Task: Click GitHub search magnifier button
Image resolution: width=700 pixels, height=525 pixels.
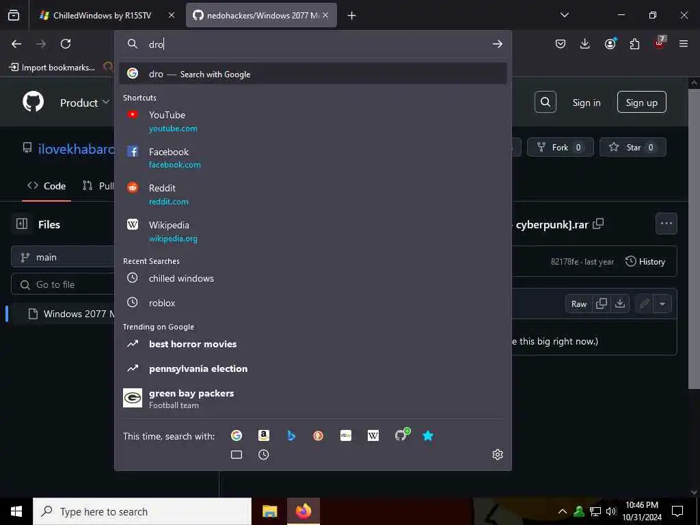Action: tap(545, 102)
